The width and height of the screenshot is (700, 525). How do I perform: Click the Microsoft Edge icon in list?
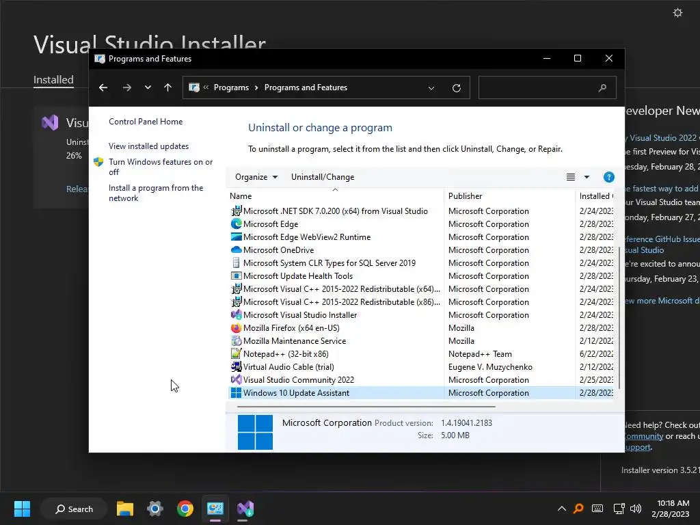[236, 224]
